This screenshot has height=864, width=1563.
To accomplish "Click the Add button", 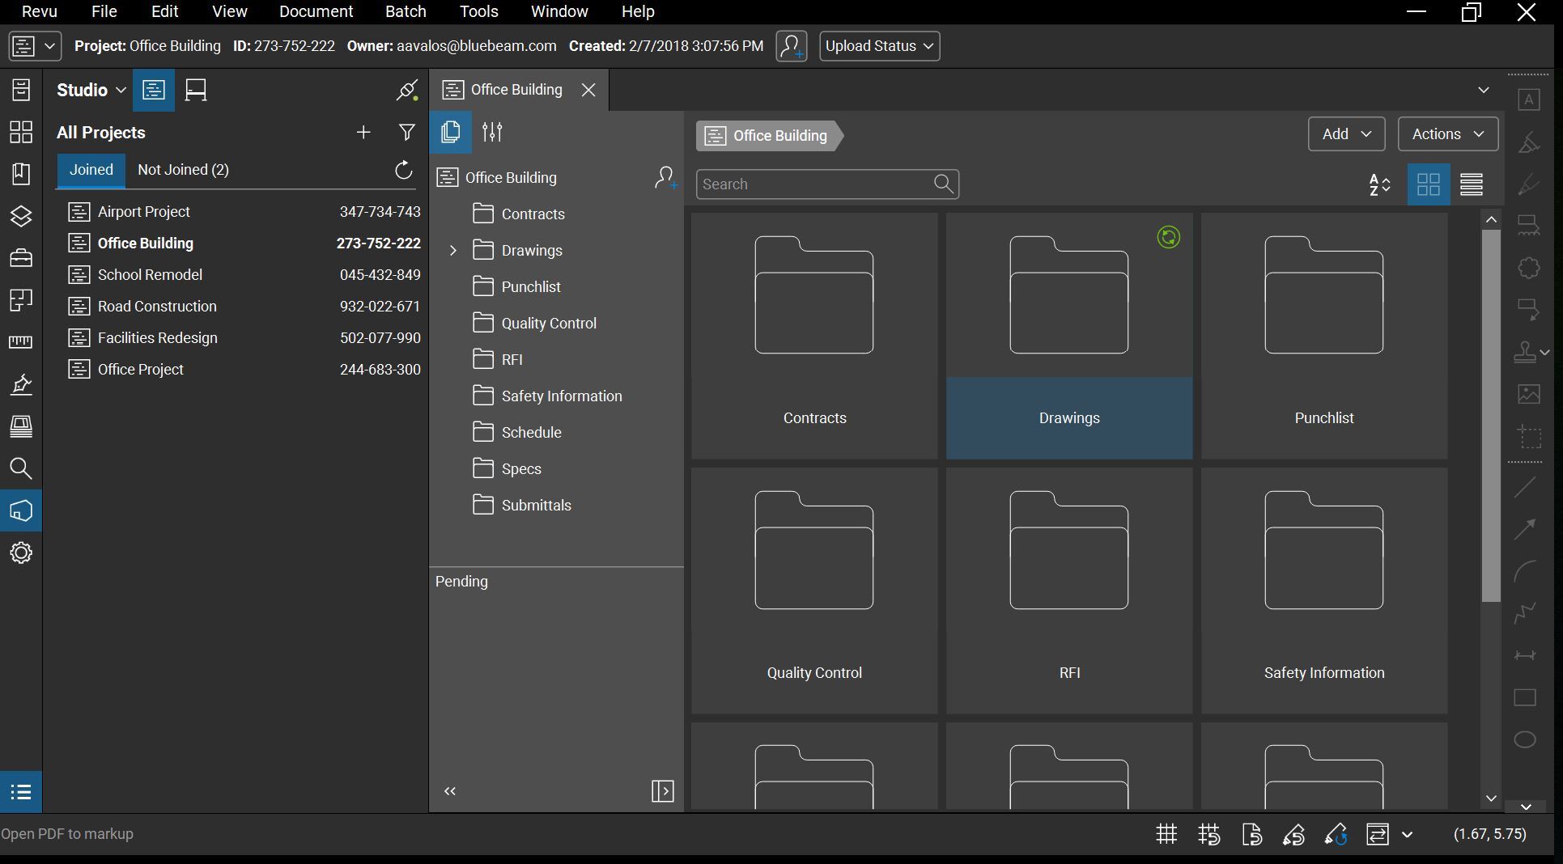I will (x=1346, y=134).
